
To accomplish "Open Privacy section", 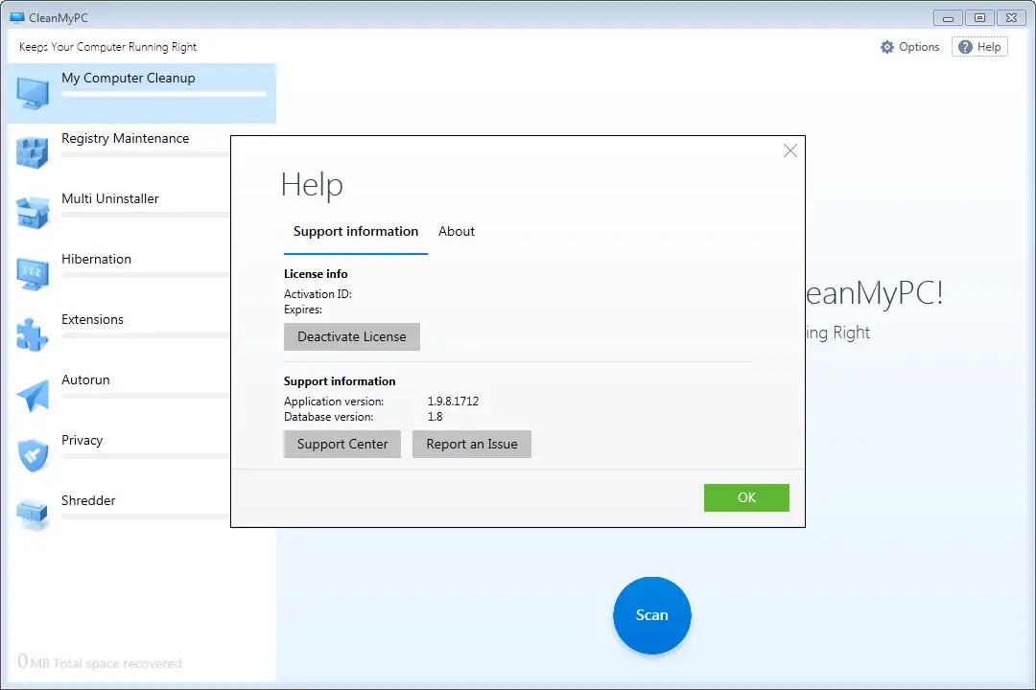I will point(120,455).
